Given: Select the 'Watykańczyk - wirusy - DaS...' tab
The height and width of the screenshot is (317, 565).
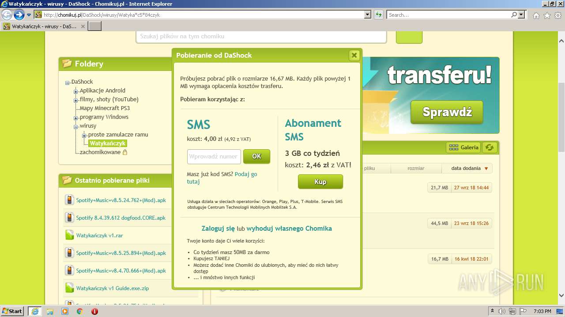Looking at the screenshot, I should [x=44, y=26].
